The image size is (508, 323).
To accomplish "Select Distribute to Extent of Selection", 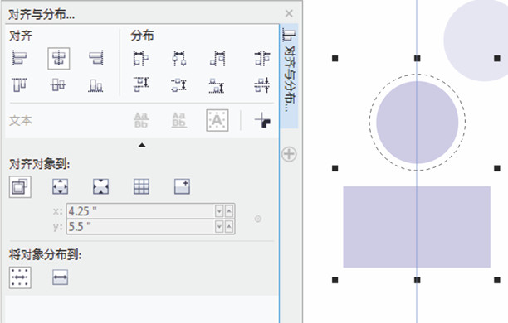I will 20,277.
